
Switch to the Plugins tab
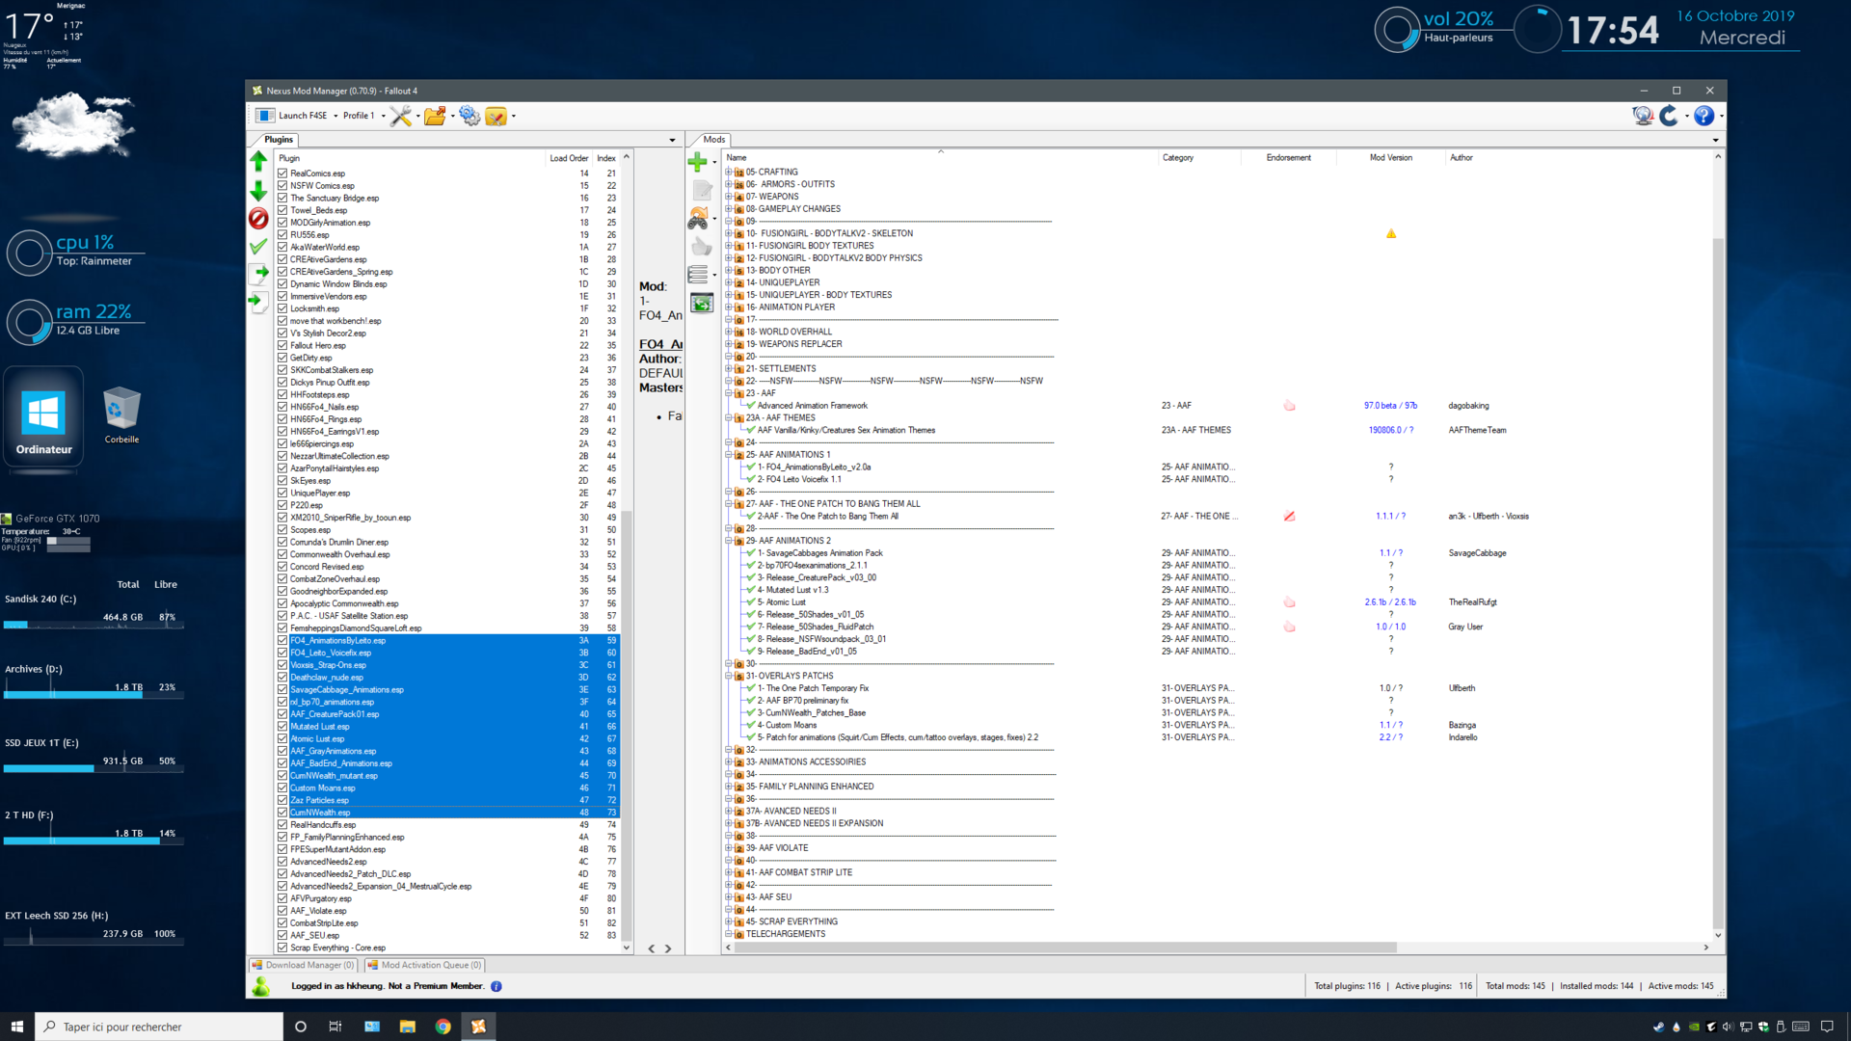click(x=279, y=140)
